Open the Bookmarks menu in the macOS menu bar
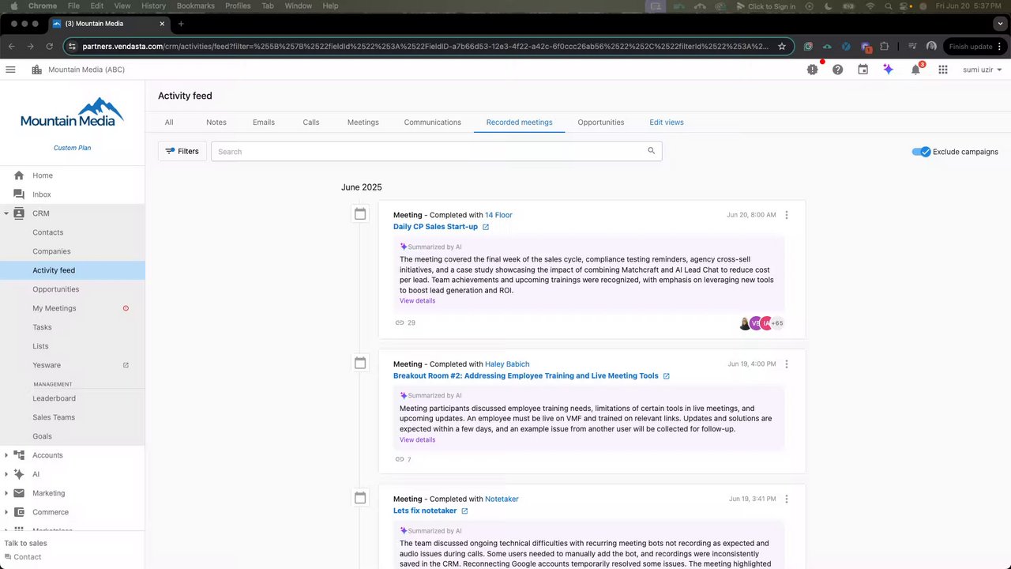Screen dimensions: 1011x569 pos(195,6)
